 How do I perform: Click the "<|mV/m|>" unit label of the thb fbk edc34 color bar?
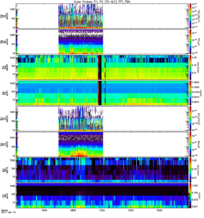(x=199, y=67)
